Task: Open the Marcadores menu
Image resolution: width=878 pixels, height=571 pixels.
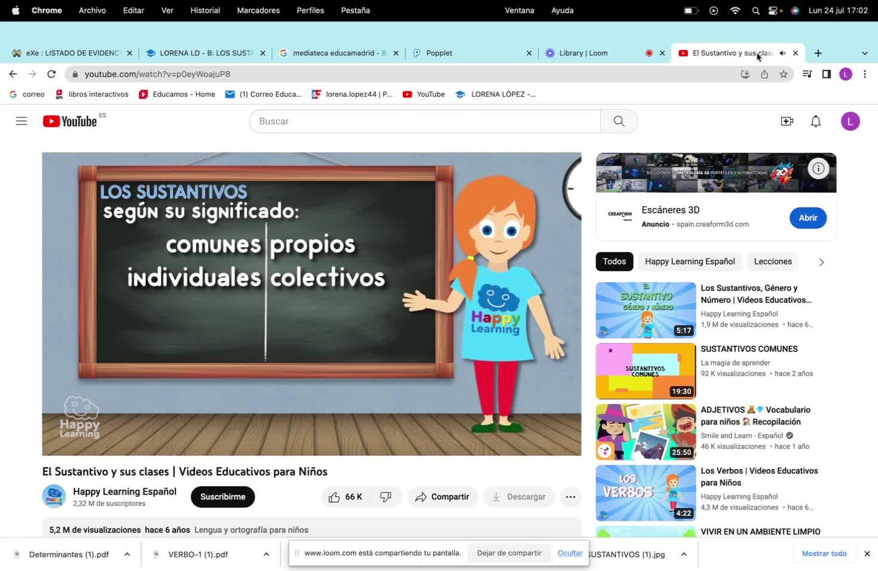Action: pyautogui.click(x=258, y=10)
